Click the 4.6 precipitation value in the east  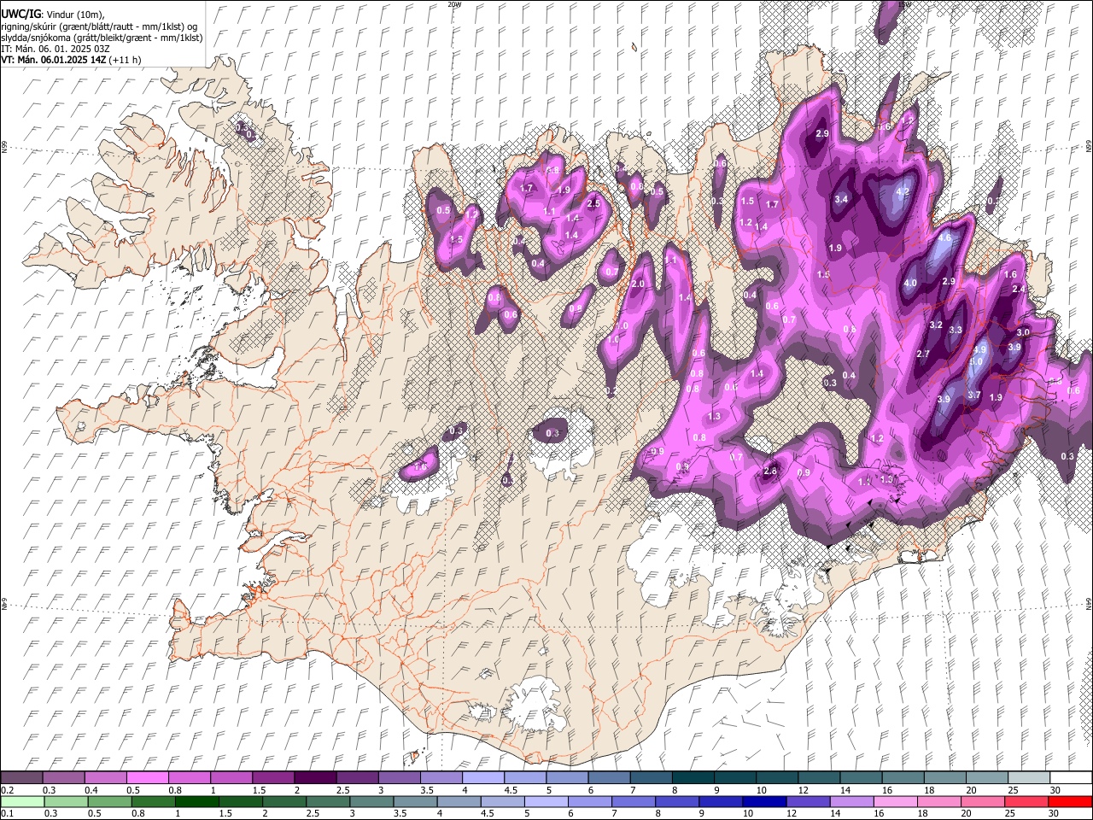click(x=944, y=238)
